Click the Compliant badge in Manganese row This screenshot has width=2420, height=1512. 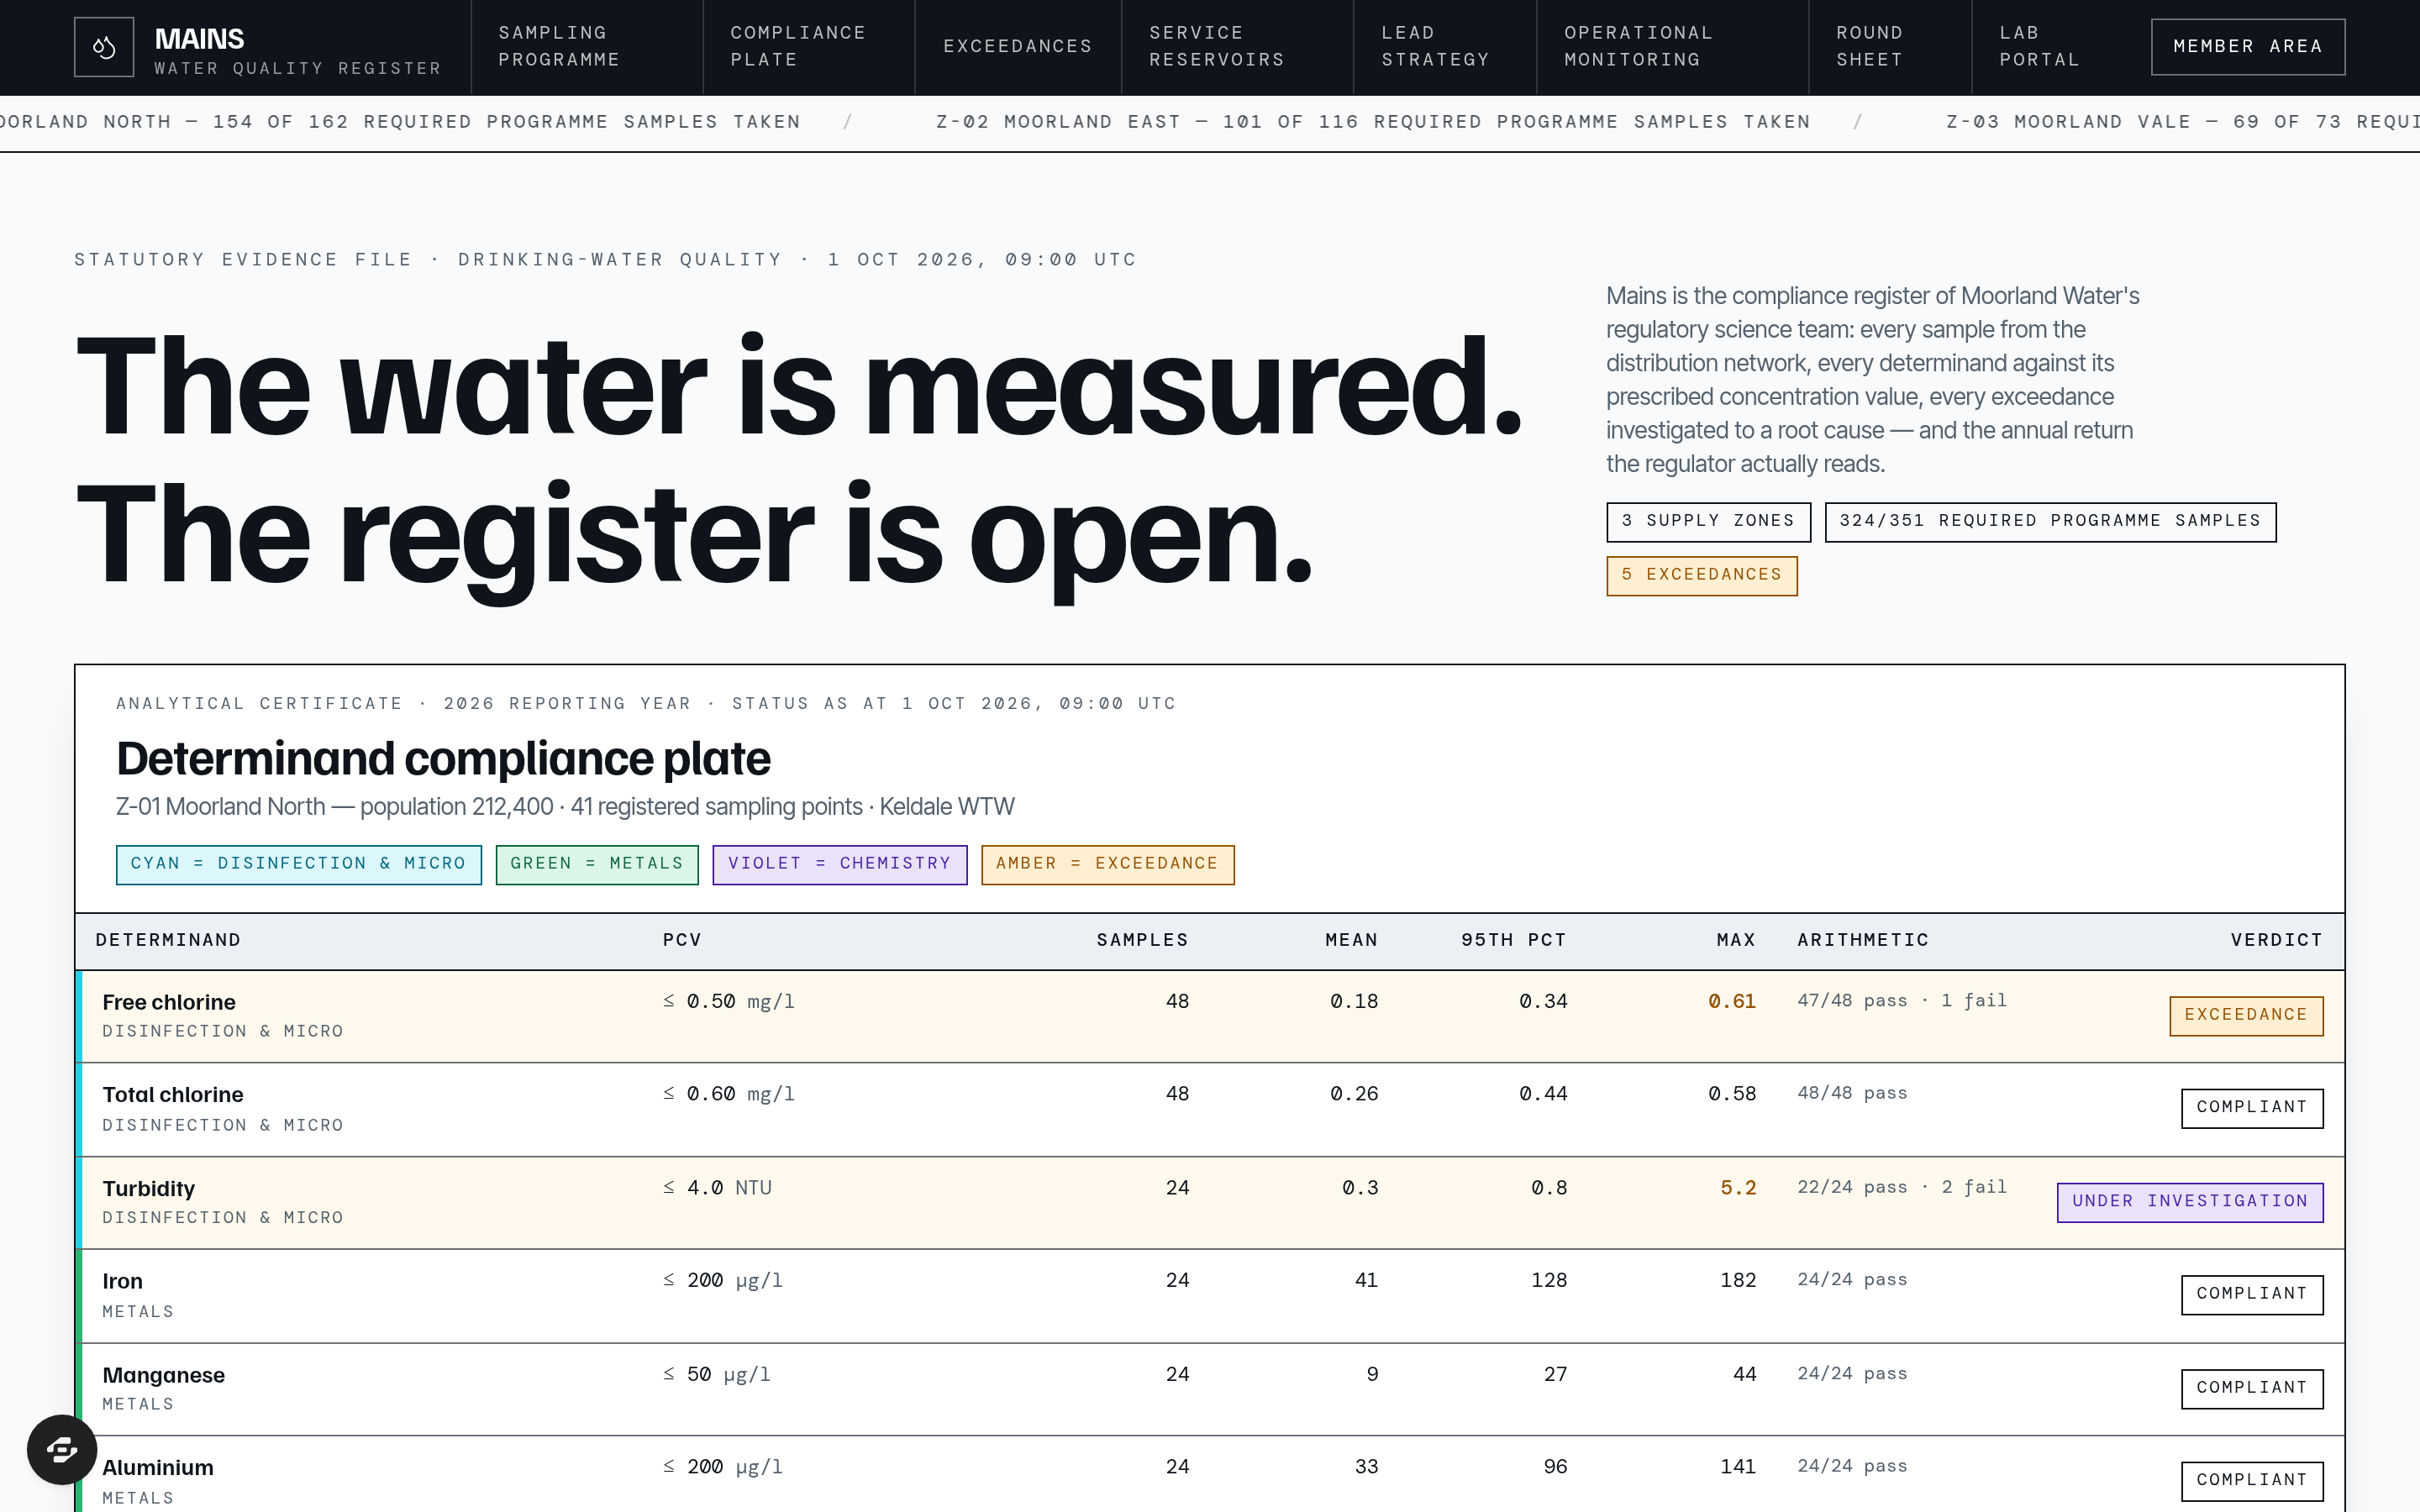2252,1389
